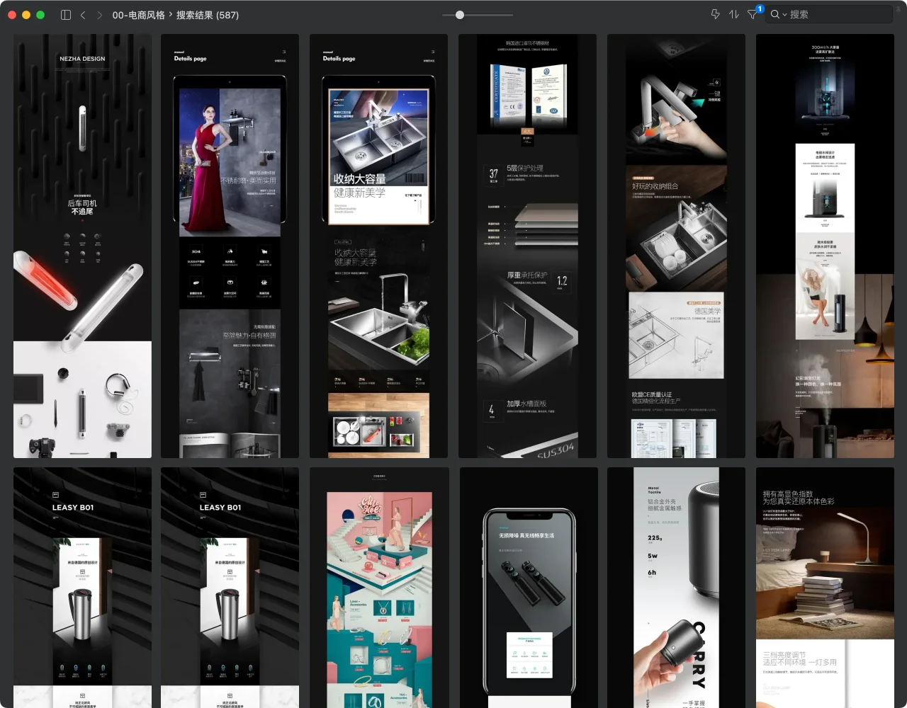Select the desk lamp 拥有高显色指数 thumbnail

tap(825, 588)
